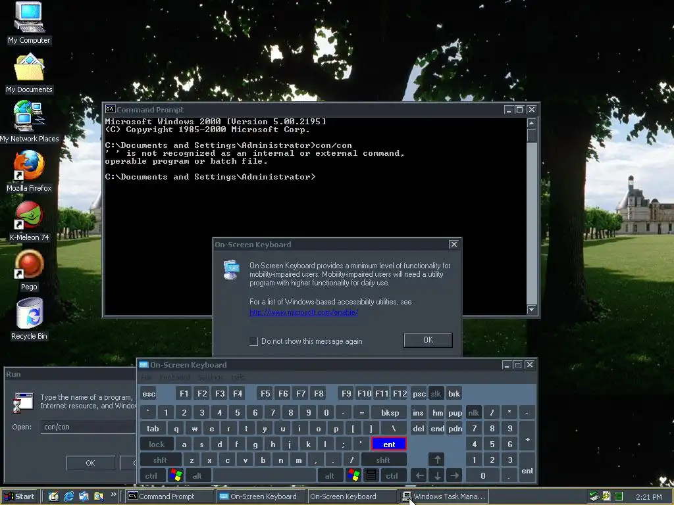The image size is (674, 505).
Task: Select the My Documents desktop icon
Action: 29,72
